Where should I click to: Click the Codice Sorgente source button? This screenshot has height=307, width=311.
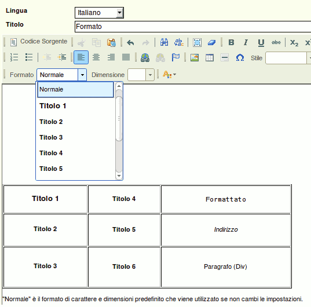point(39,42)
